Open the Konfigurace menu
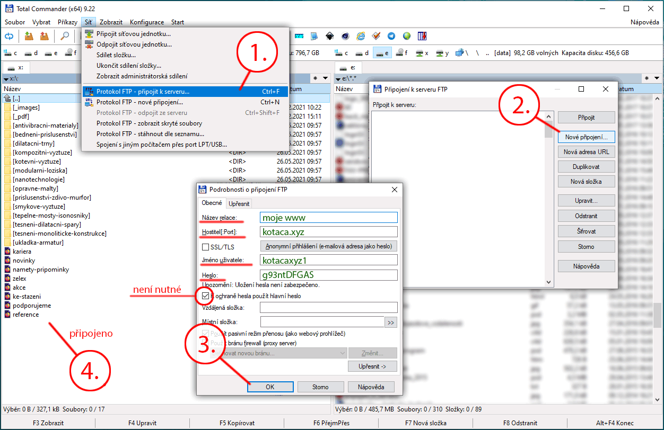Image resolution: width=664 pixels, height=430 pixels. coord(147,22)
